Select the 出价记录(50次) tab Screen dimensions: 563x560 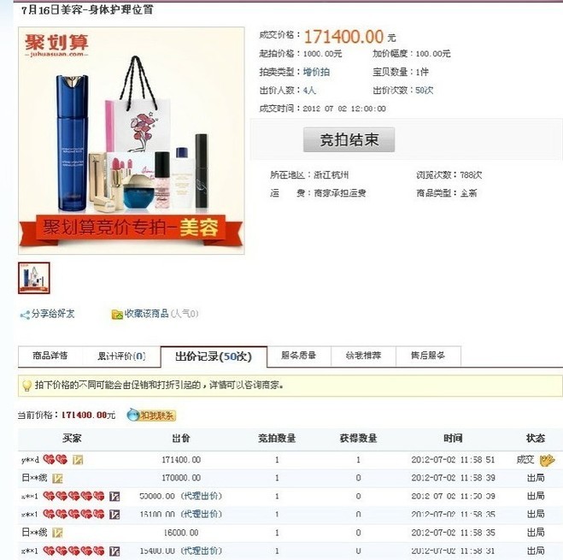click(214, 357)
